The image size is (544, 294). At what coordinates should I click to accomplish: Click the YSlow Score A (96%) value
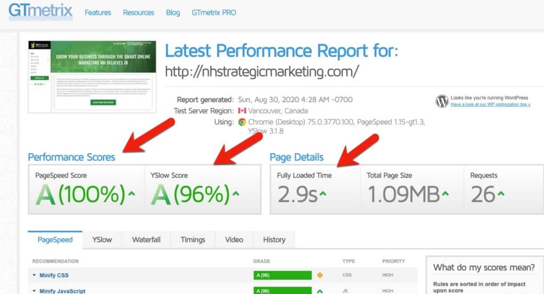click(190, 194)
